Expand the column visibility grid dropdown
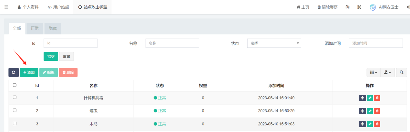This screenshot has width=410, height=132. [374, 72]
